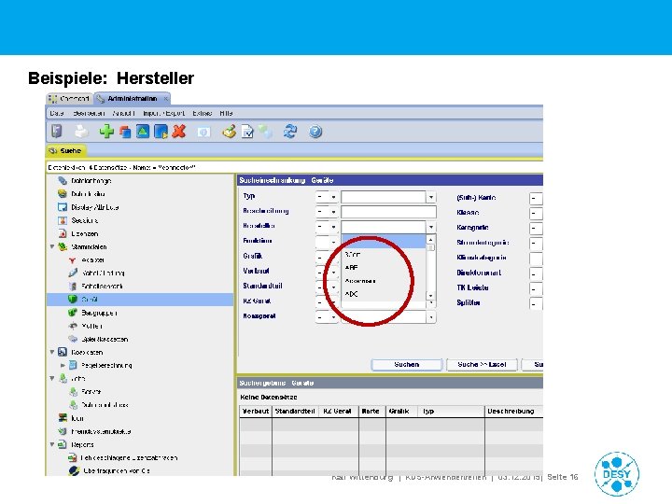Image resolution: width=672 pixels, height=504 pixels.
Task: Click the Spleißkassetten tree item icon
Action: [73, 339]
